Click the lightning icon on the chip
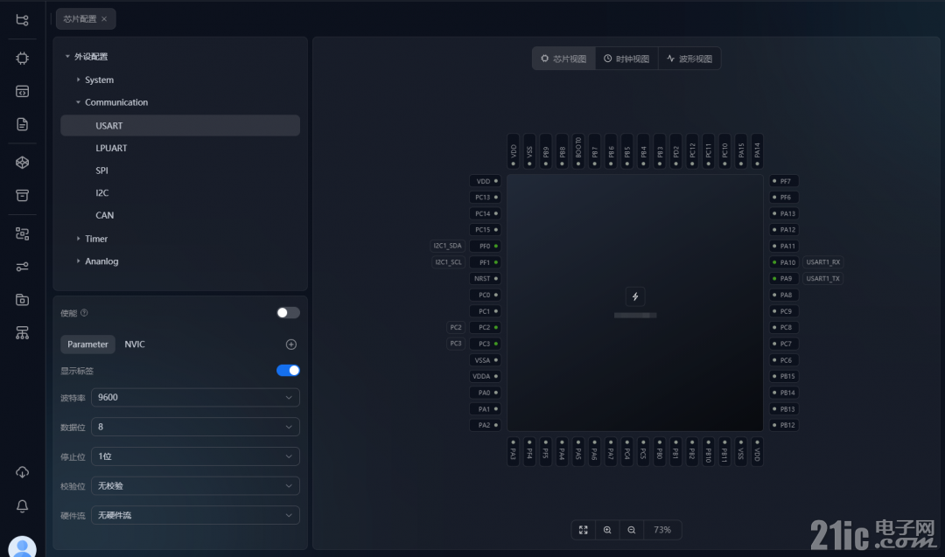 pyautogui.click(x=635, y=296)
